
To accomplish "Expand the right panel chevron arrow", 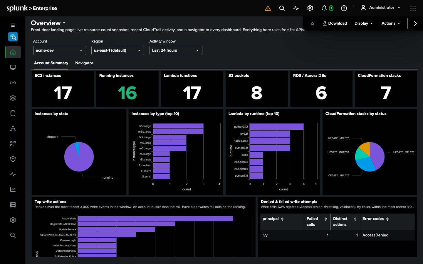I will coord(415,23).
